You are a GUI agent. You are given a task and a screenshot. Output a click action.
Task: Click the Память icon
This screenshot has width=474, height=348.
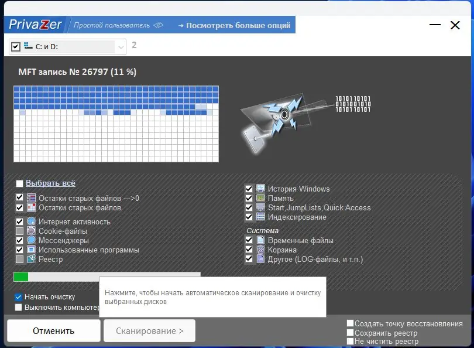[x=260, y=198]
